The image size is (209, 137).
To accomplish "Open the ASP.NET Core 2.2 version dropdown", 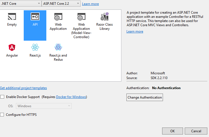I will (x=61, y=4).
